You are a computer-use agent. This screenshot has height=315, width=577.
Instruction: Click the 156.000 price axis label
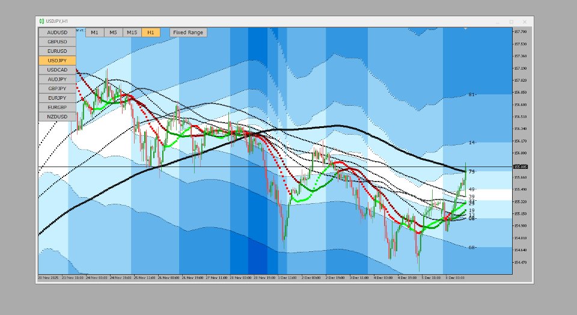click(521, 153)
